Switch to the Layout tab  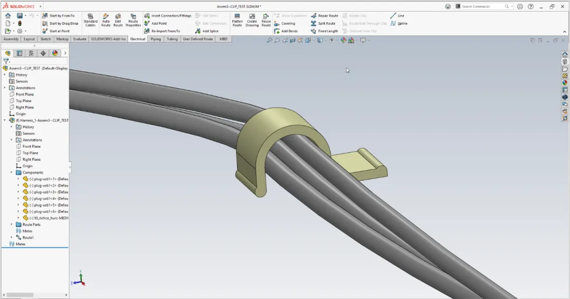(x=29, y=39)
